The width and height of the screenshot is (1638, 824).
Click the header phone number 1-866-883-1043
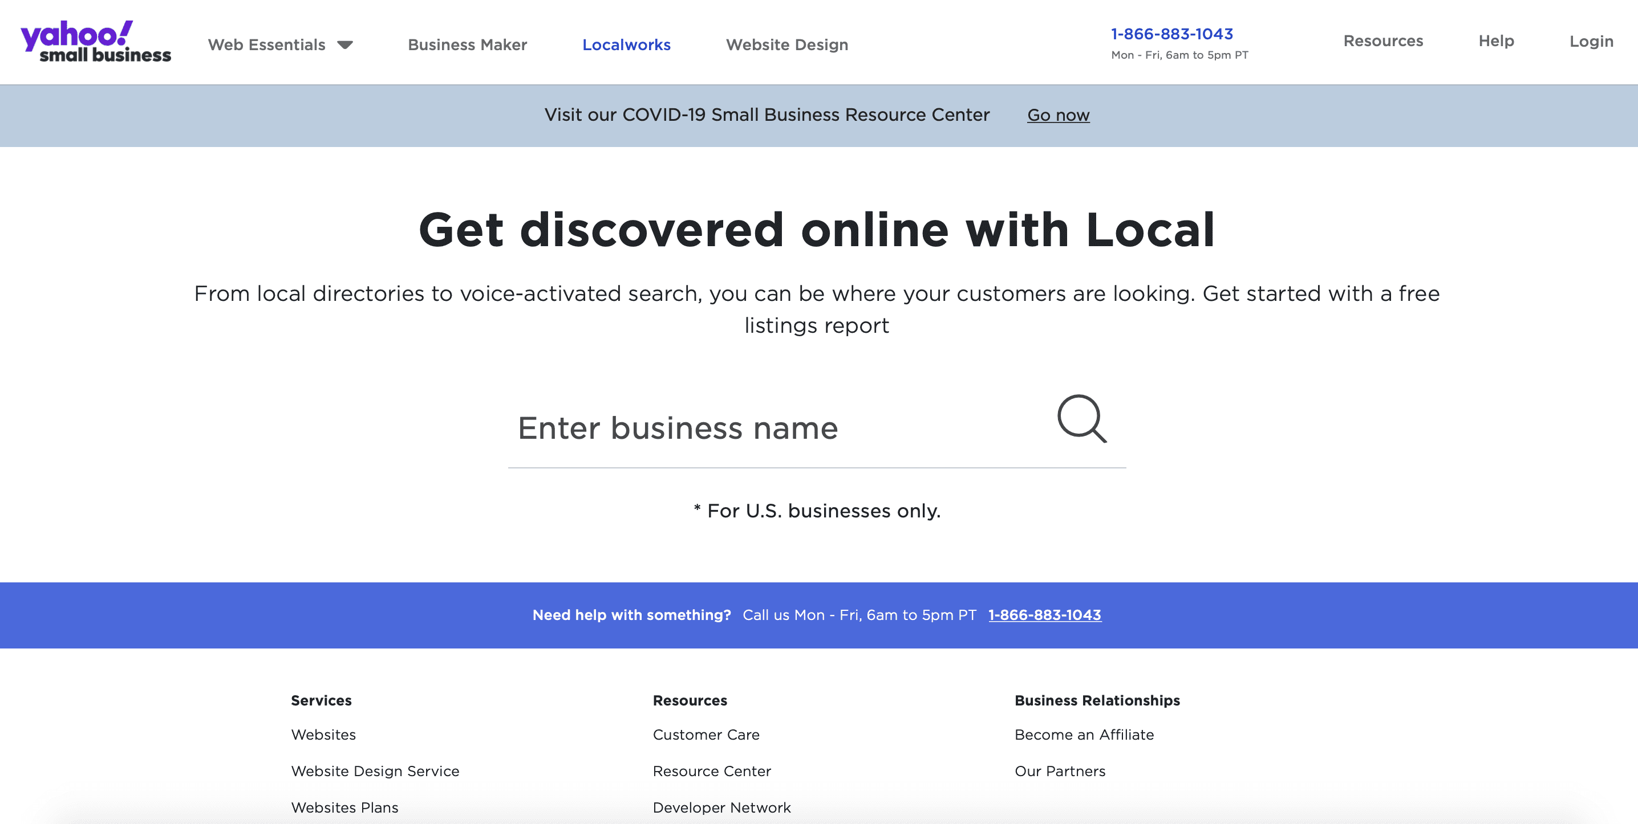click(x=1172, y=34)
